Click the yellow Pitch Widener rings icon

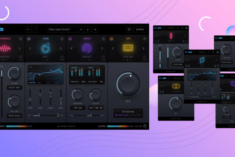point(176,86)
